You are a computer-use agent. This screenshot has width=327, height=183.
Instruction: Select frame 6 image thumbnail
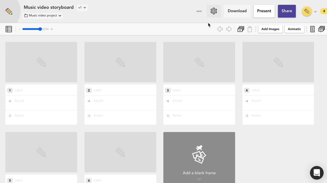tap(120, 152)
